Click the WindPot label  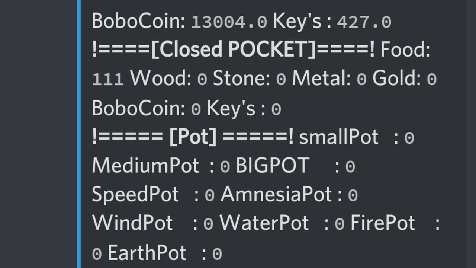click(x=132, y=223)
